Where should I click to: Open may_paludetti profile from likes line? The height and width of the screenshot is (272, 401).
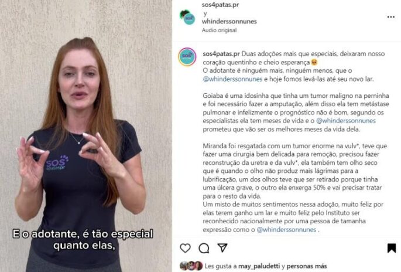tap(259, 266)
